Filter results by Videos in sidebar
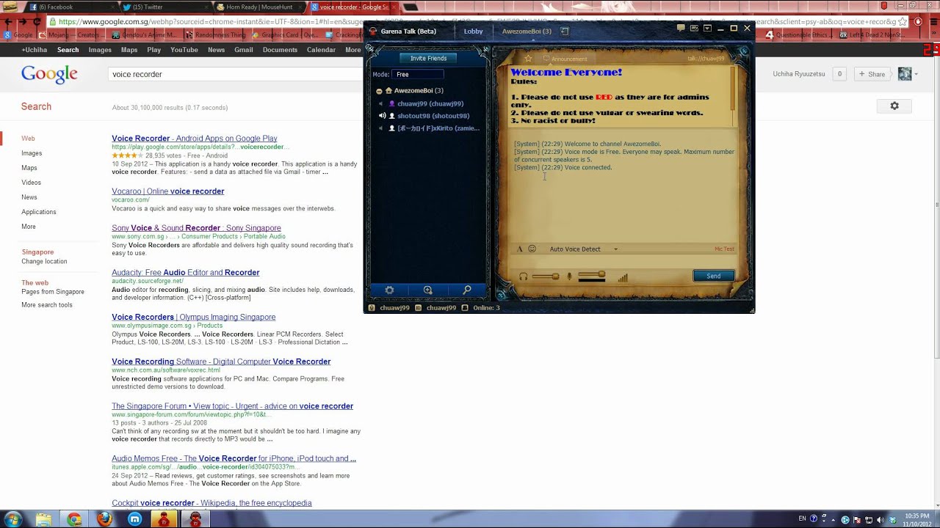940x528 pixels. [x=31, y=183]
